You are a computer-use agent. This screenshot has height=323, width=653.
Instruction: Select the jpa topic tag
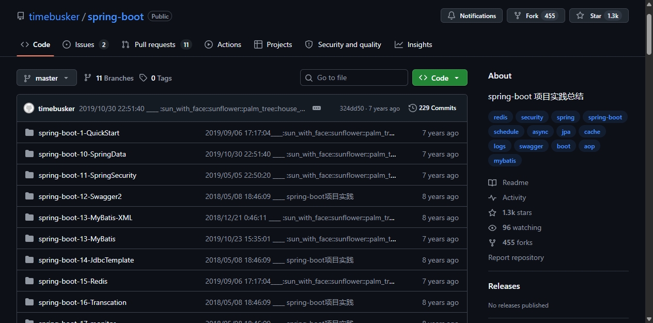point(566,132)
